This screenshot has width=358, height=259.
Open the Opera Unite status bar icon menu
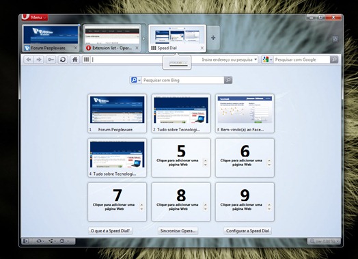52,241
